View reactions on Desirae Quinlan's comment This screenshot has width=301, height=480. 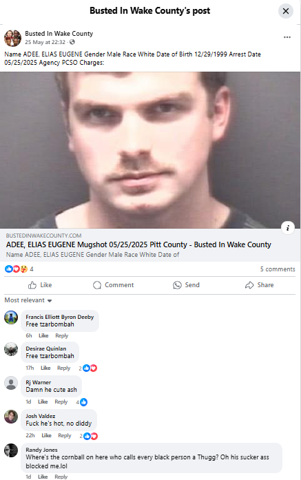pos(88,368)
